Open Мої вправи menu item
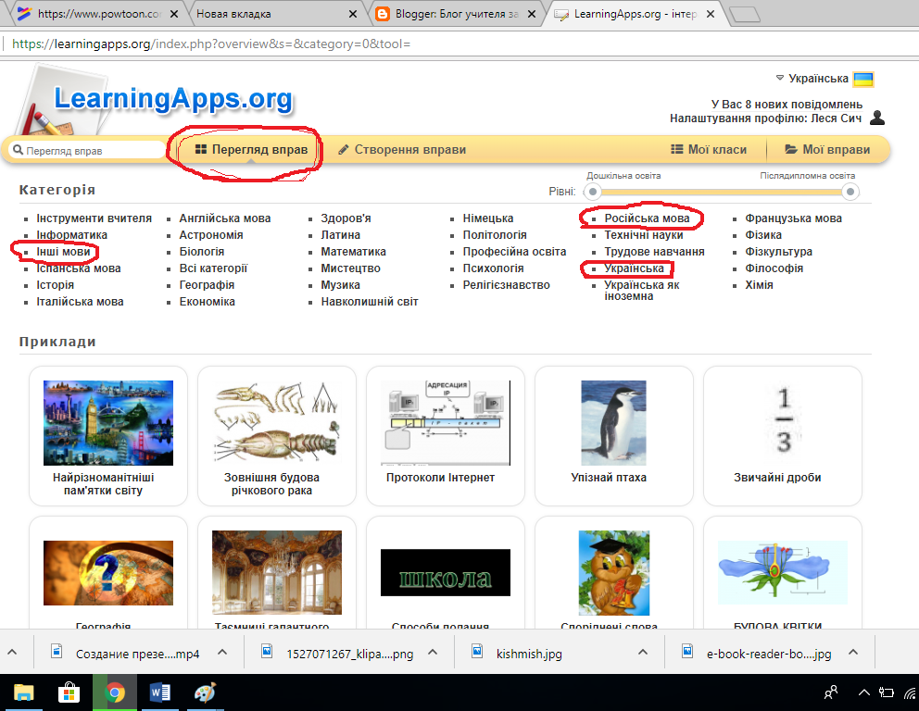919x711 pixels. pos(827,150)
